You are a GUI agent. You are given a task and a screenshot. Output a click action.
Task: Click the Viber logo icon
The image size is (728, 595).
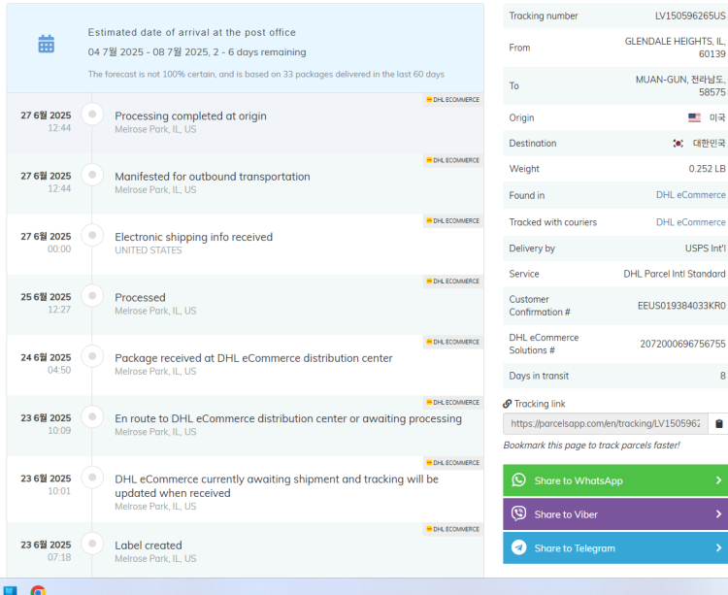click(x=518, y=513)
